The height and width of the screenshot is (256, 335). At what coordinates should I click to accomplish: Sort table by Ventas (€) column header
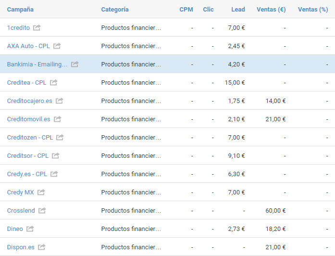pos(271,10)
